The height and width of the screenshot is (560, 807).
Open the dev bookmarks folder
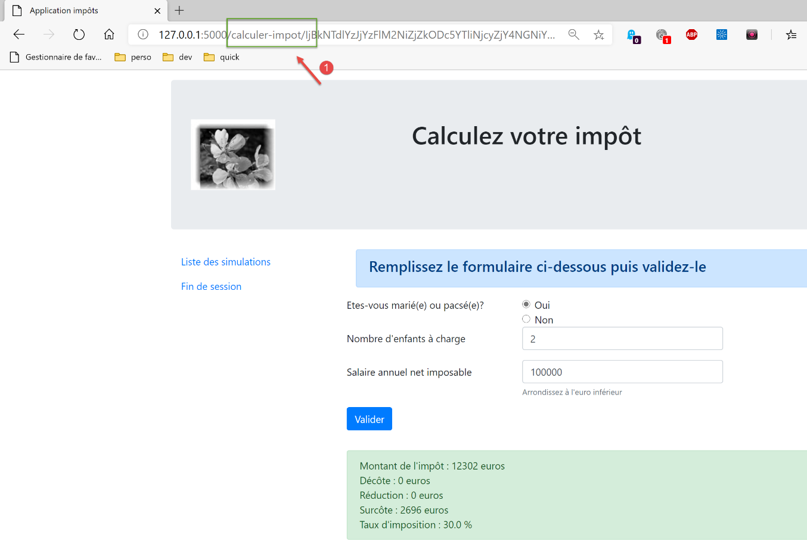tap(178, 57)
